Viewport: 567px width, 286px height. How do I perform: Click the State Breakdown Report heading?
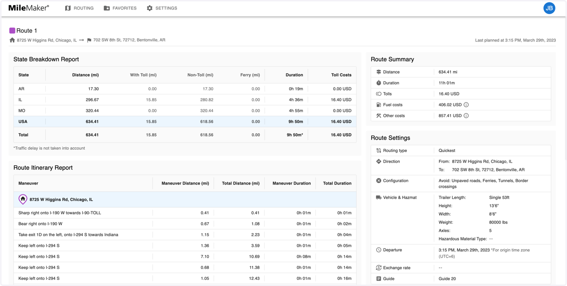point(46,59)
